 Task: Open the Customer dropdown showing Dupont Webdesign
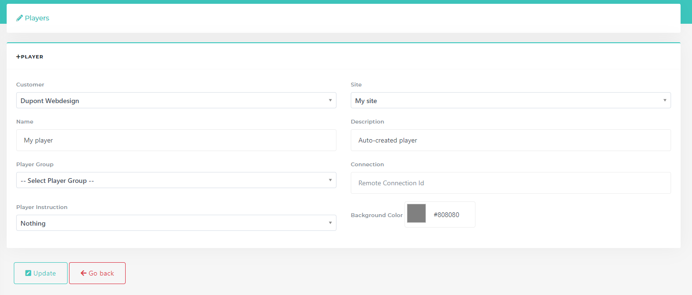(x=176, y=100)
